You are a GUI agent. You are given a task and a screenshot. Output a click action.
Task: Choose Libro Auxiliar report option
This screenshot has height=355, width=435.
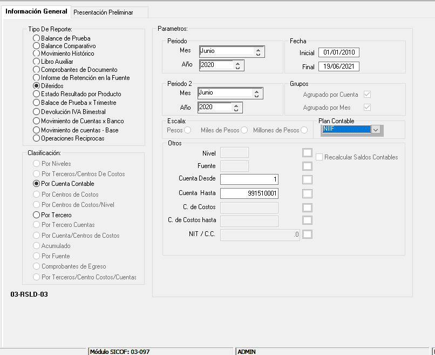click(36, 62)
